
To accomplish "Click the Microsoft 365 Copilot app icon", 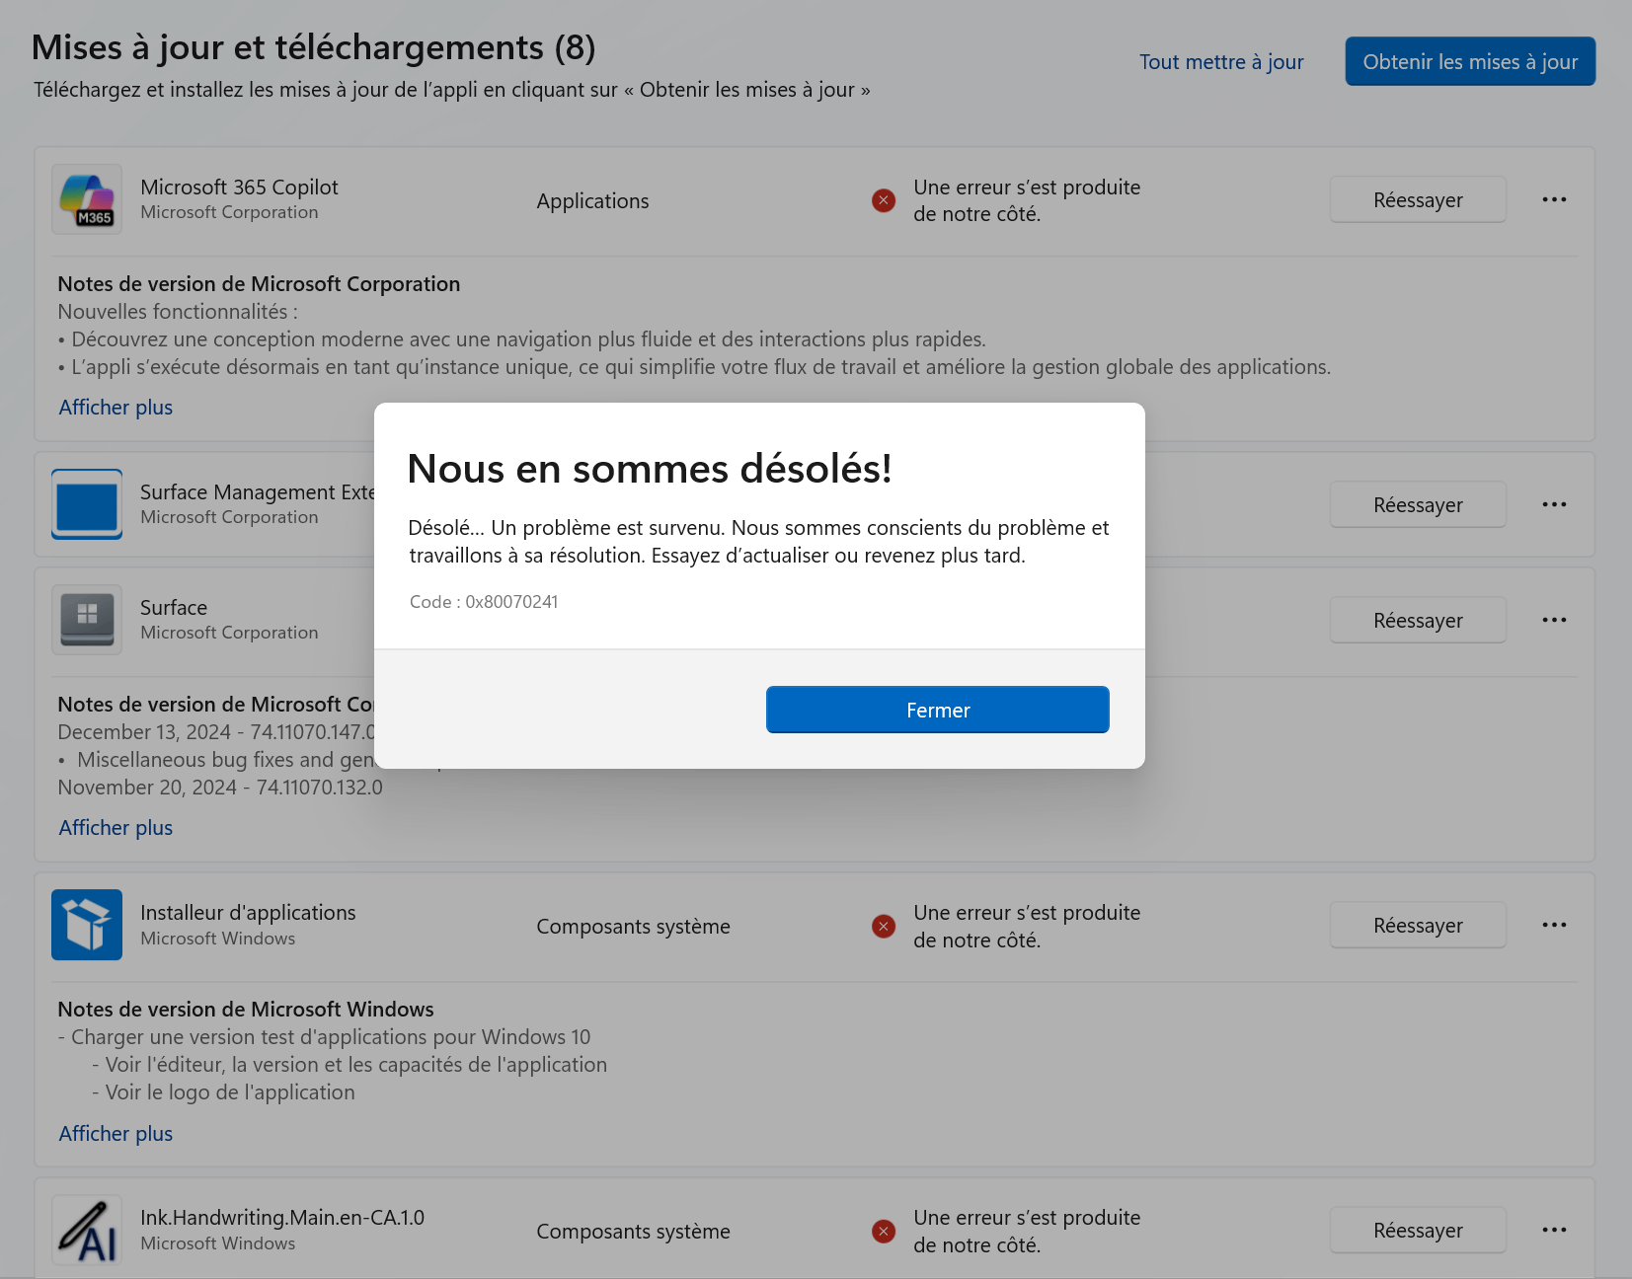I will click(87, 199).
